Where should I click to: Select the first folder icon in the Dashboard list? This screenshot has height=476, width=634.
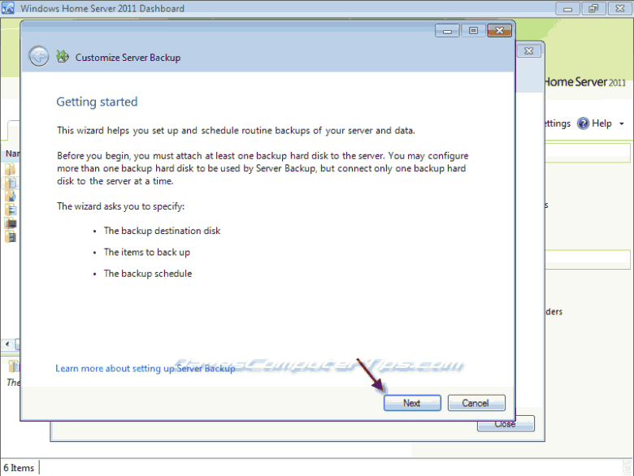[x=11, y=168]
